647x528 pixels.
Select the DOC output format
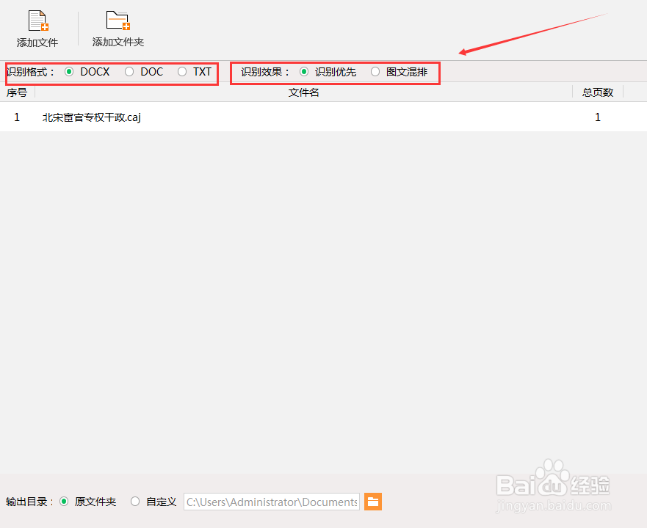pos(129,72)
